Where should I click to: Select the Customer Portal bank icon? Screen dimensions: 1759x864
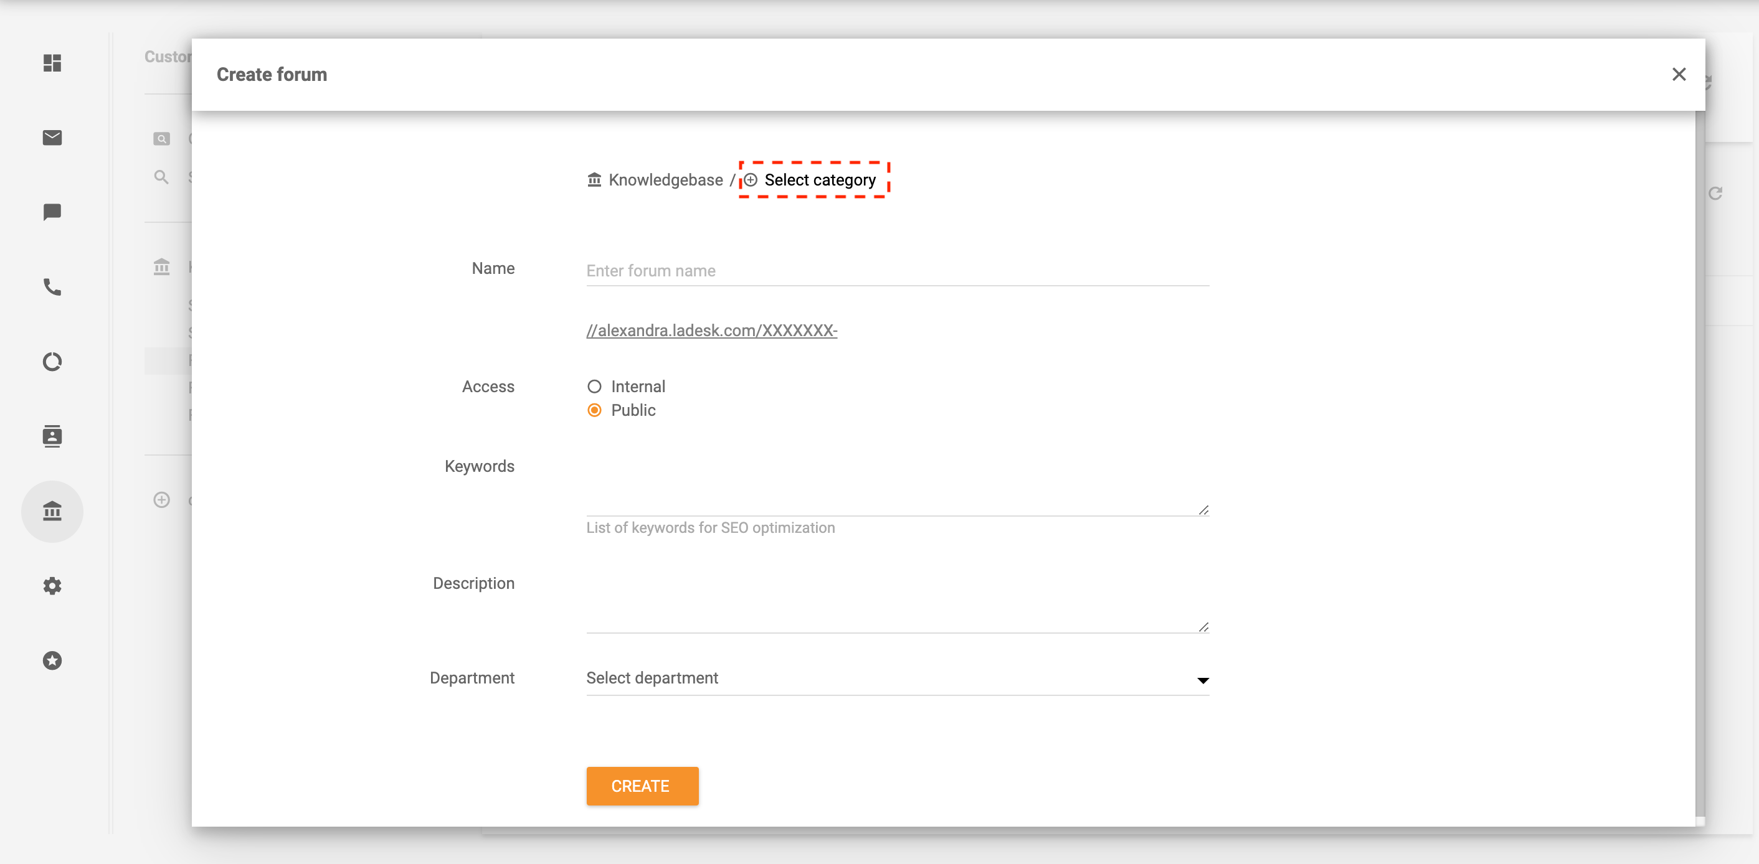click(x=52, y=511)
